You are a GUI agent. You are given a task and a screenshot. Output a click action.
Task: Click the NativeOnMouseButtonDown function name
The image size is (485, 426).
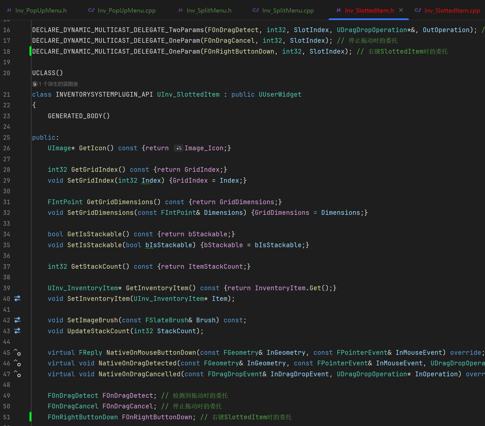[x=151, y=353]
